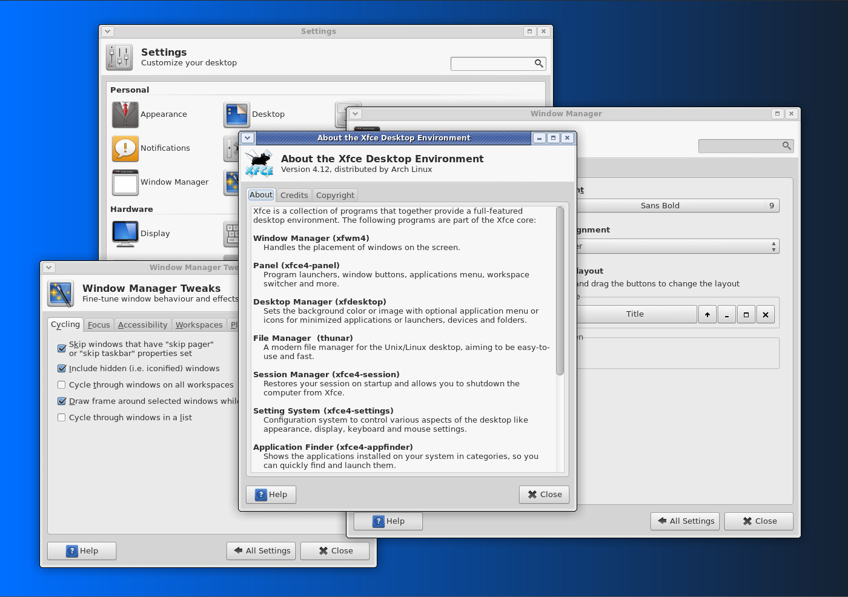Viewport: 848px width, 597px height.
Task: Click search magnifier in Settings window
Action: click(538, 64)
